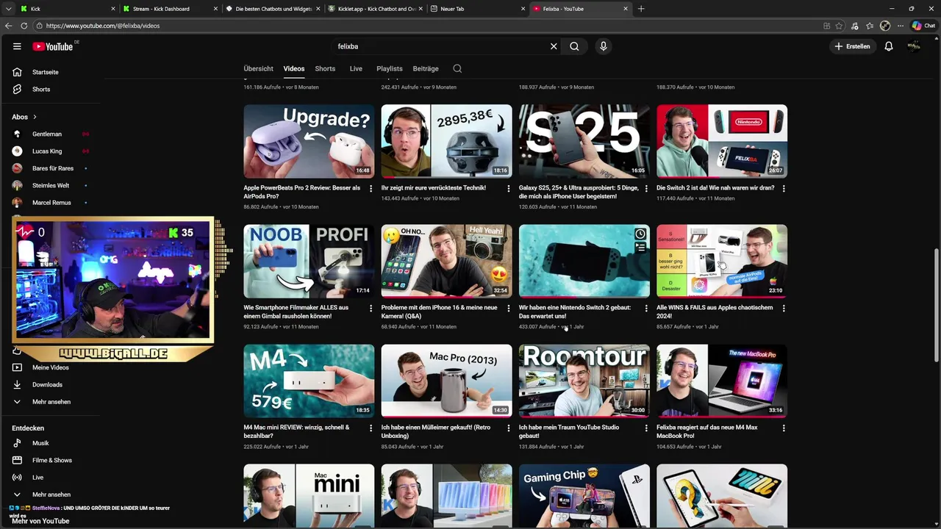Switch to Übersicht channel tab

coord(258,68)
